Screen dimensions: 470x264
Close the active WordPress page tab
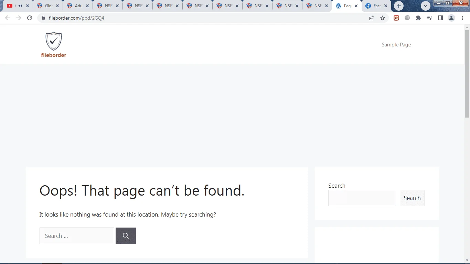click(x=356, y=6)
